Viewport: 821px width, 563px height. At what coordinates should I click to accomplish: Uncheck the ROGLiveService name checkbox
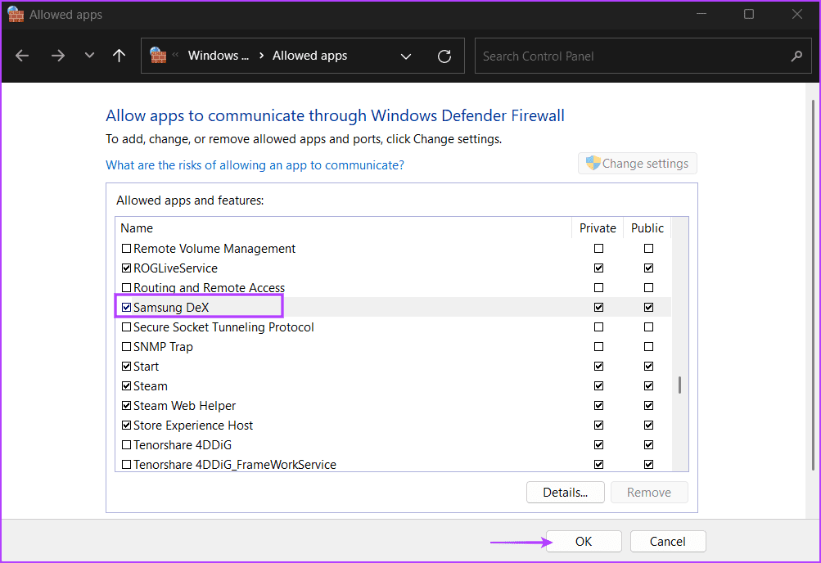click(126, 268)
